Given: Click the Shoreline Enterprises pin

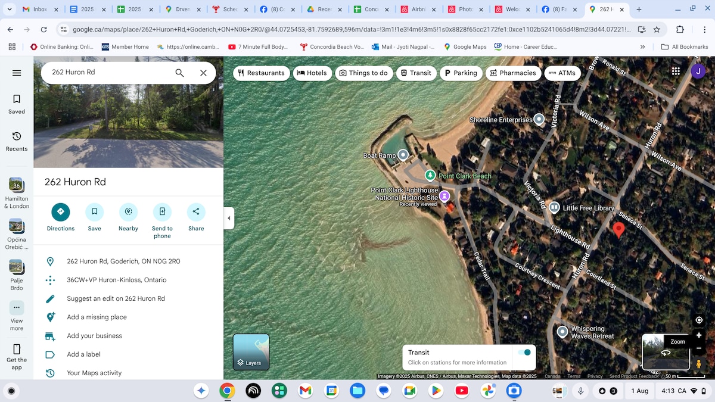Looking at the screenshot, I should [x=539, y=119].
